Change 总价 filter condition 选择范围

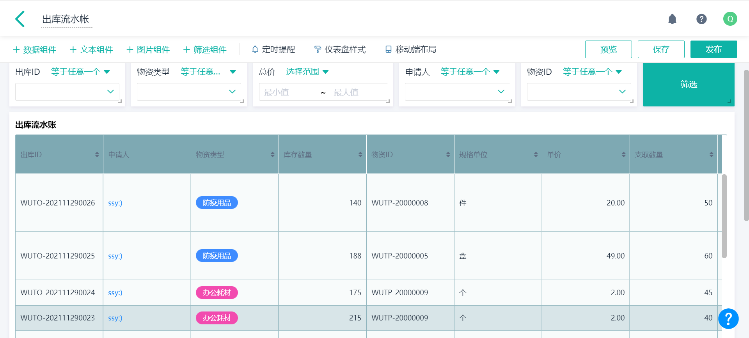point(307,72)
